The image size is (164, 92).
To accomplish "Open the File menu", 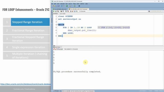I will point(52,4).
